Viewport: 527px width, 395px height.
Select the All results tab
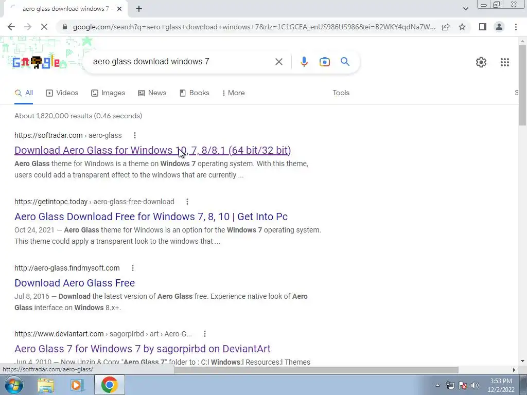tap(24, 93)
